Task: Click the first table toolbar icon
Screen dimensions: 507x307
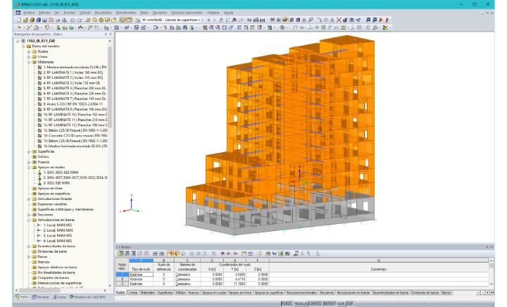Action: pos(120,253)
